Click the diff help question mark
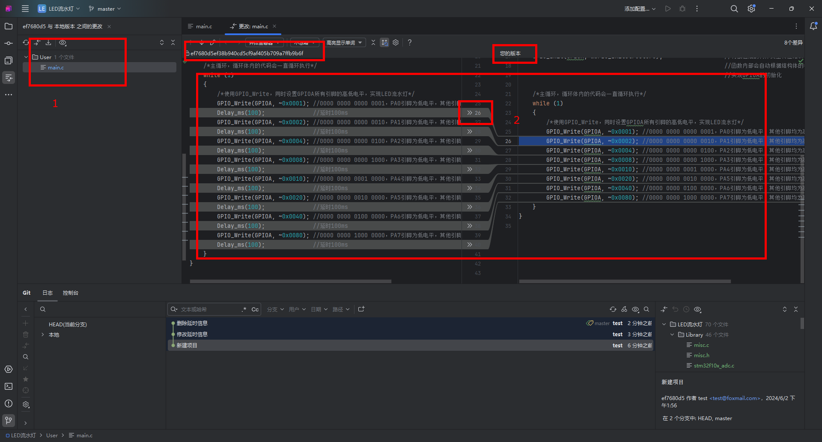 click(410, 42)
